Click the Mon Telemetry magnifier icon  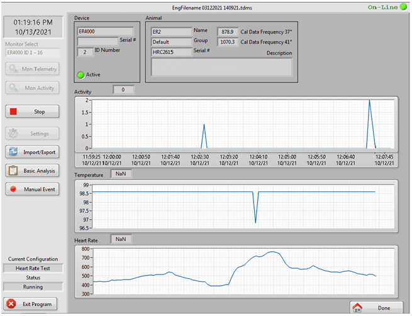click(x=13, y=69)
